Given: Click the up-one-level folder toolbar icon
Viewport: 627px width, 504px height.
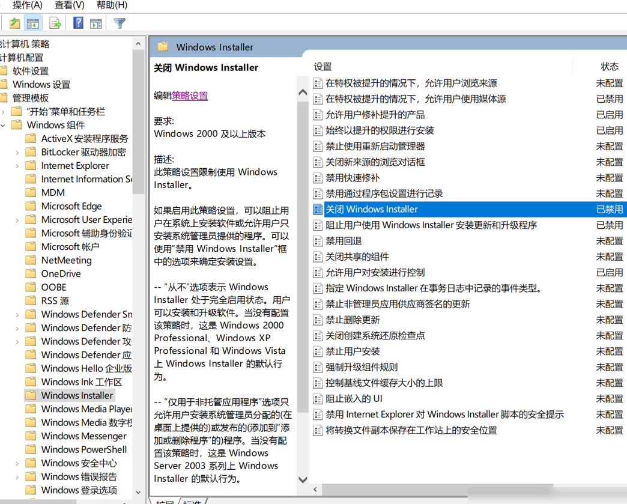Looking at the screenshot, I should click(x=15, y=23).
